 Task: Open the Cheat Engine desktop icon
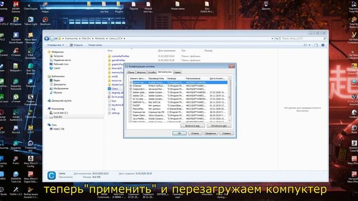[30, 7]
